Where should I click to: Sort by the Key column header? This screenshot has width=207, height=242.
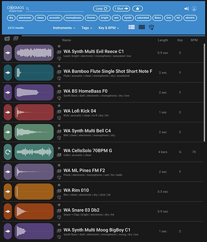(180, 40)
